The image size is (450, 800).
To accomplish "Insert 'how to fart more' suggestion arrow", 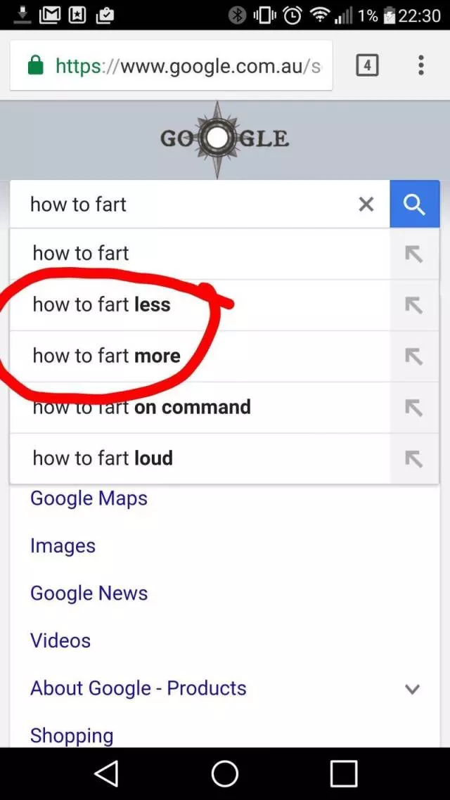I will coord(414,356).
